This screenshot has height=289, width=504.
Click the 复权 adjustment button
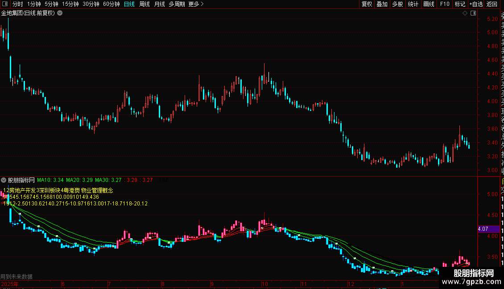coord(367,4)
